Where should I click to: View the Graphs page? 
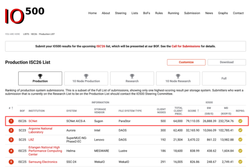pos(223,13)
